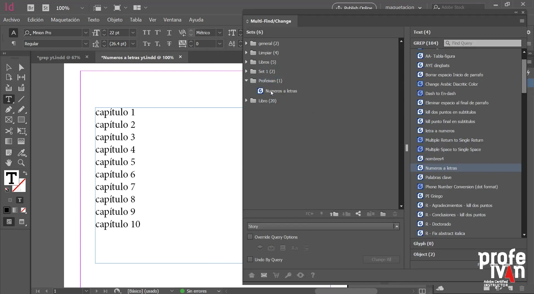The height and width of the screenshot is (294, 534).
Task: Click the share query icon
Action: [358, 214]
